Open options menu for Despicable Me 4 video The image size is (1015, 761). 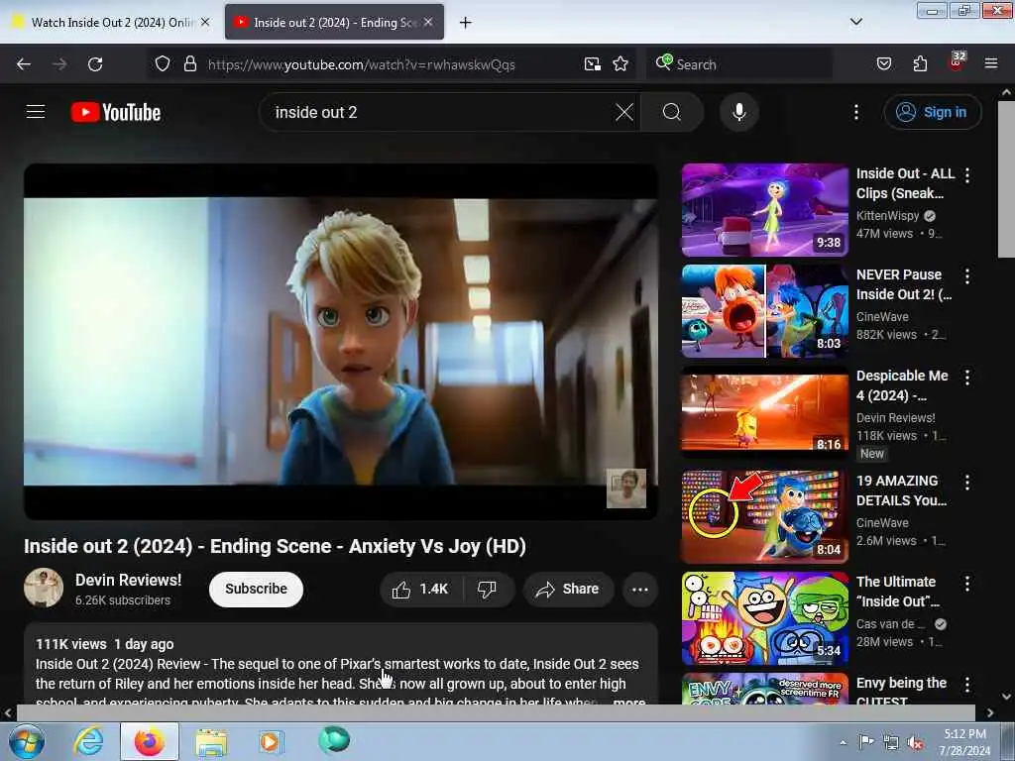pos(967,378)
